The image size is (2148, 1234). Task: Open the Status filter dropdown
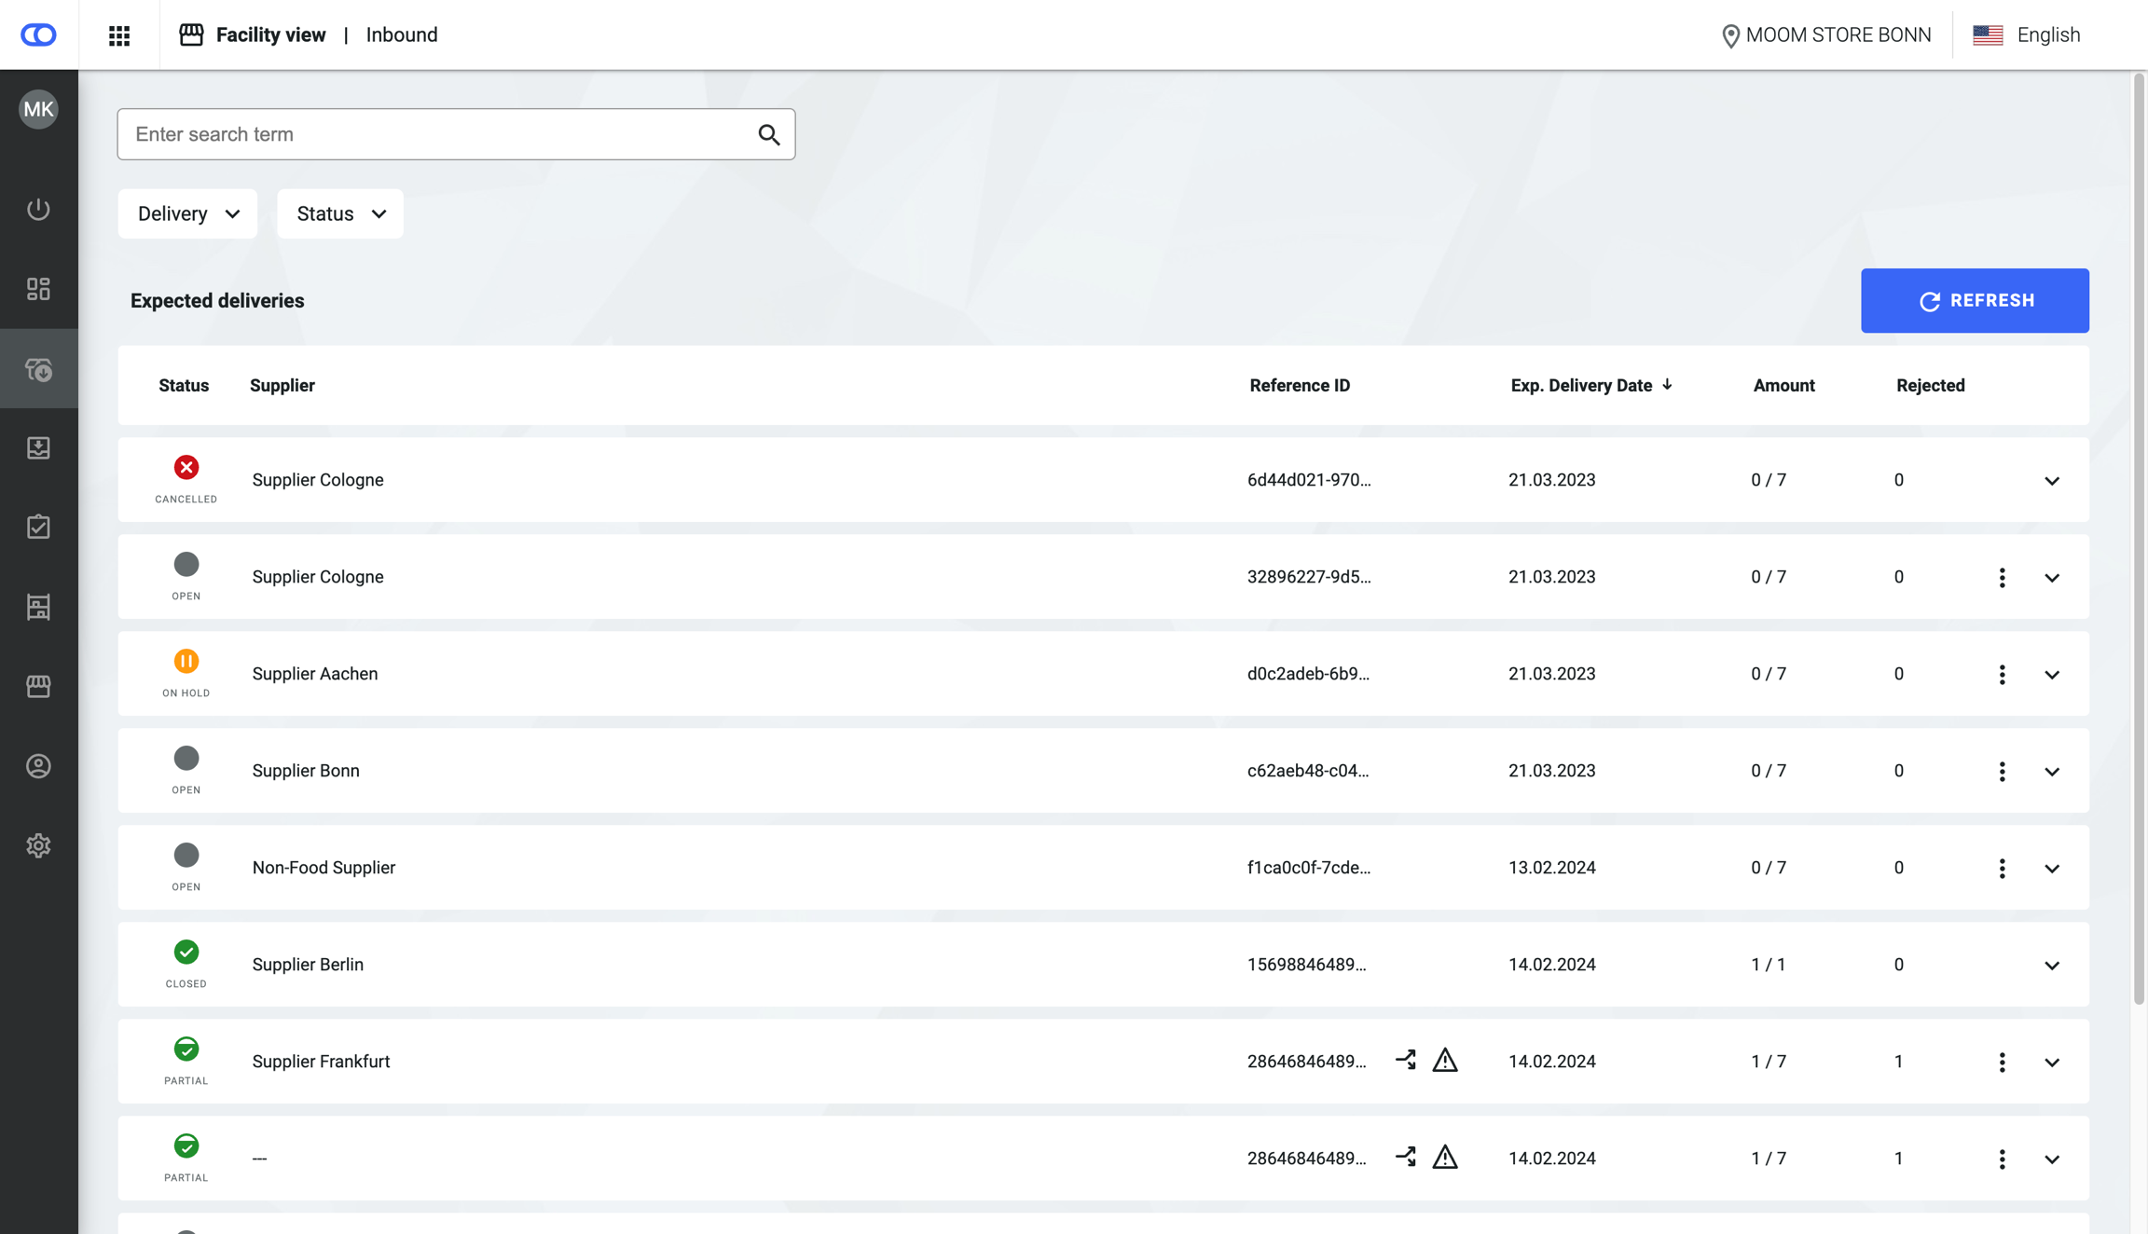coord(340,213)
